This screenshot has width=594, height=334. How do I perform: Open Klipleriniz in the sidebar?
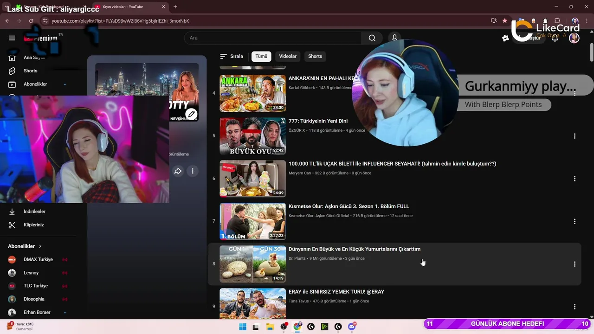33,225
